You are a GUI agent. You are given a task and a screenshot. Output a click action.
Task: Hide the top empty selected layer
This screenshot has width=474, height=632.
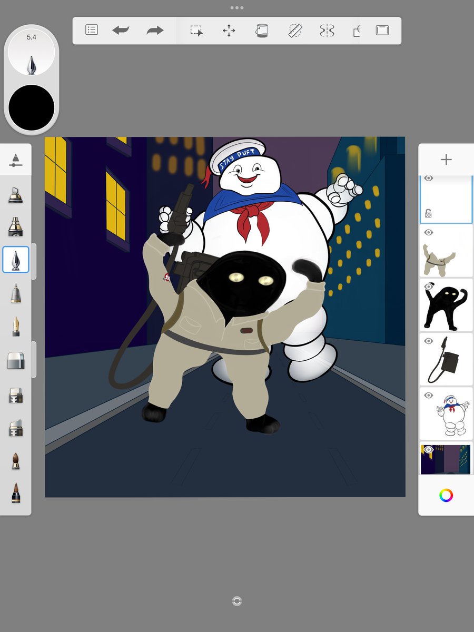pyautogui.click(x=429, y=179)
